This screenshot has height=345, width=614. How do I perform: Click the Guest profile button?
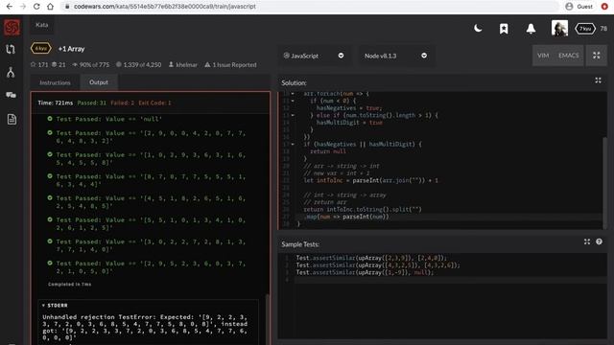click(x=579, y=7)
